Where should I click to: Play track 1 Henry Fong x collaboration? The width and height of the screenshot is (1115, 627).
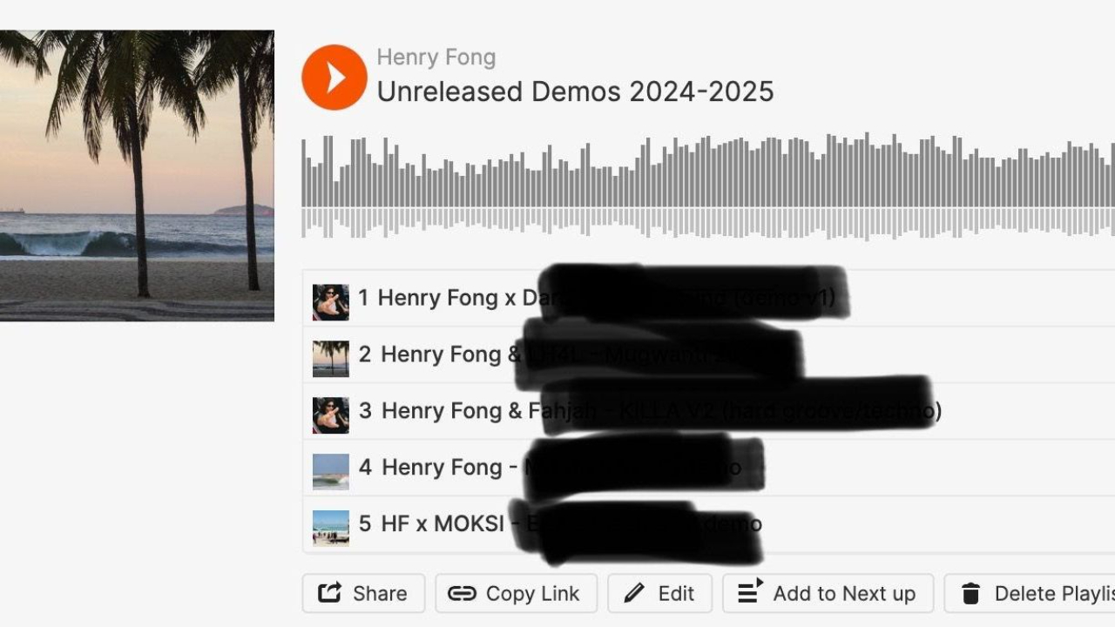coord(708,298)
